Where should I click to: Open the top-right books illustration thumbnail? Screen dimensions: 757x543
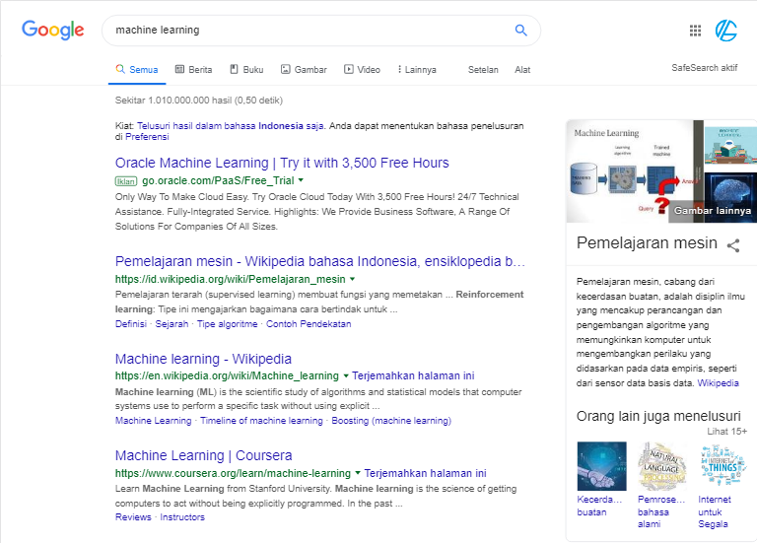click(x=730, y=145)
